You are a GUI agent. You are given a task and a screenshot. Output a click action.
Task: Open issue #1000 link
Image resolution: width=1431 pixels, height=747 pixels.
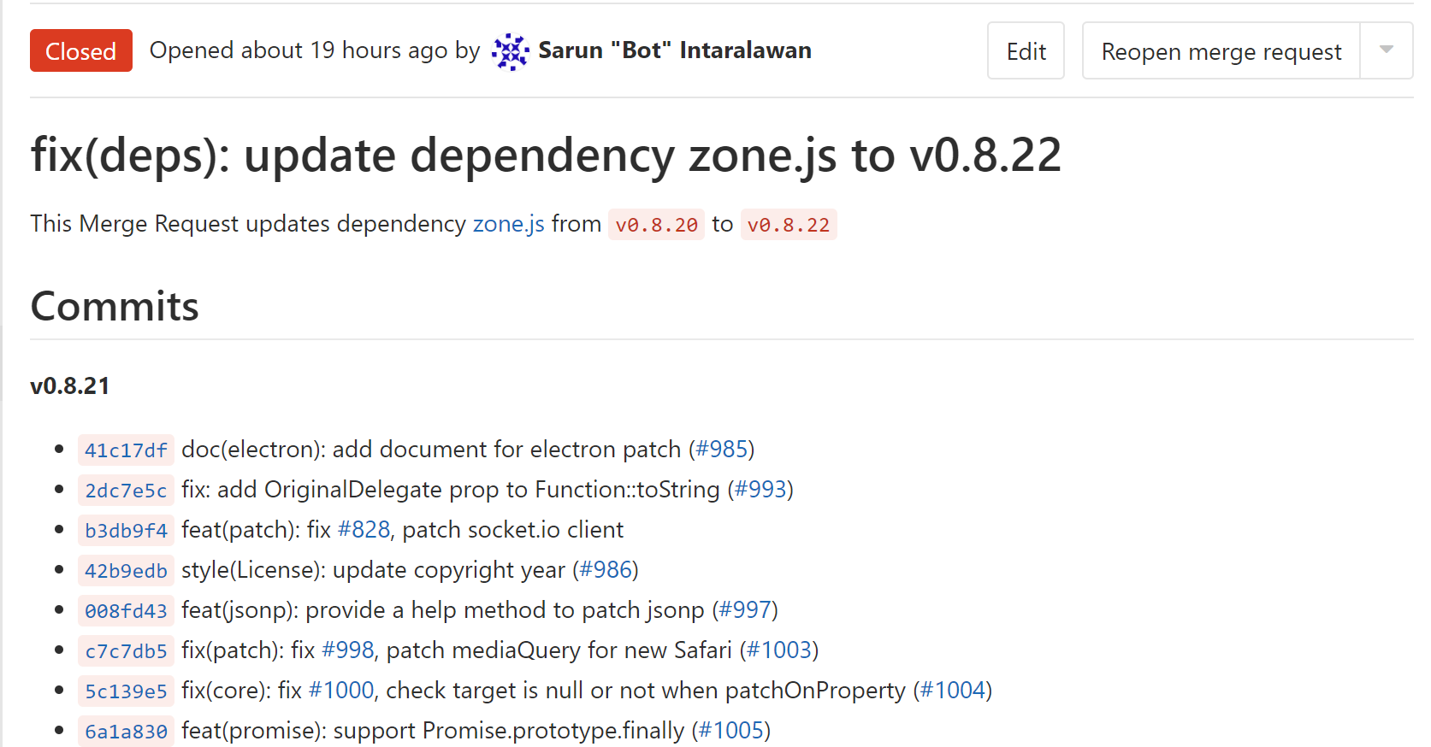341,691
